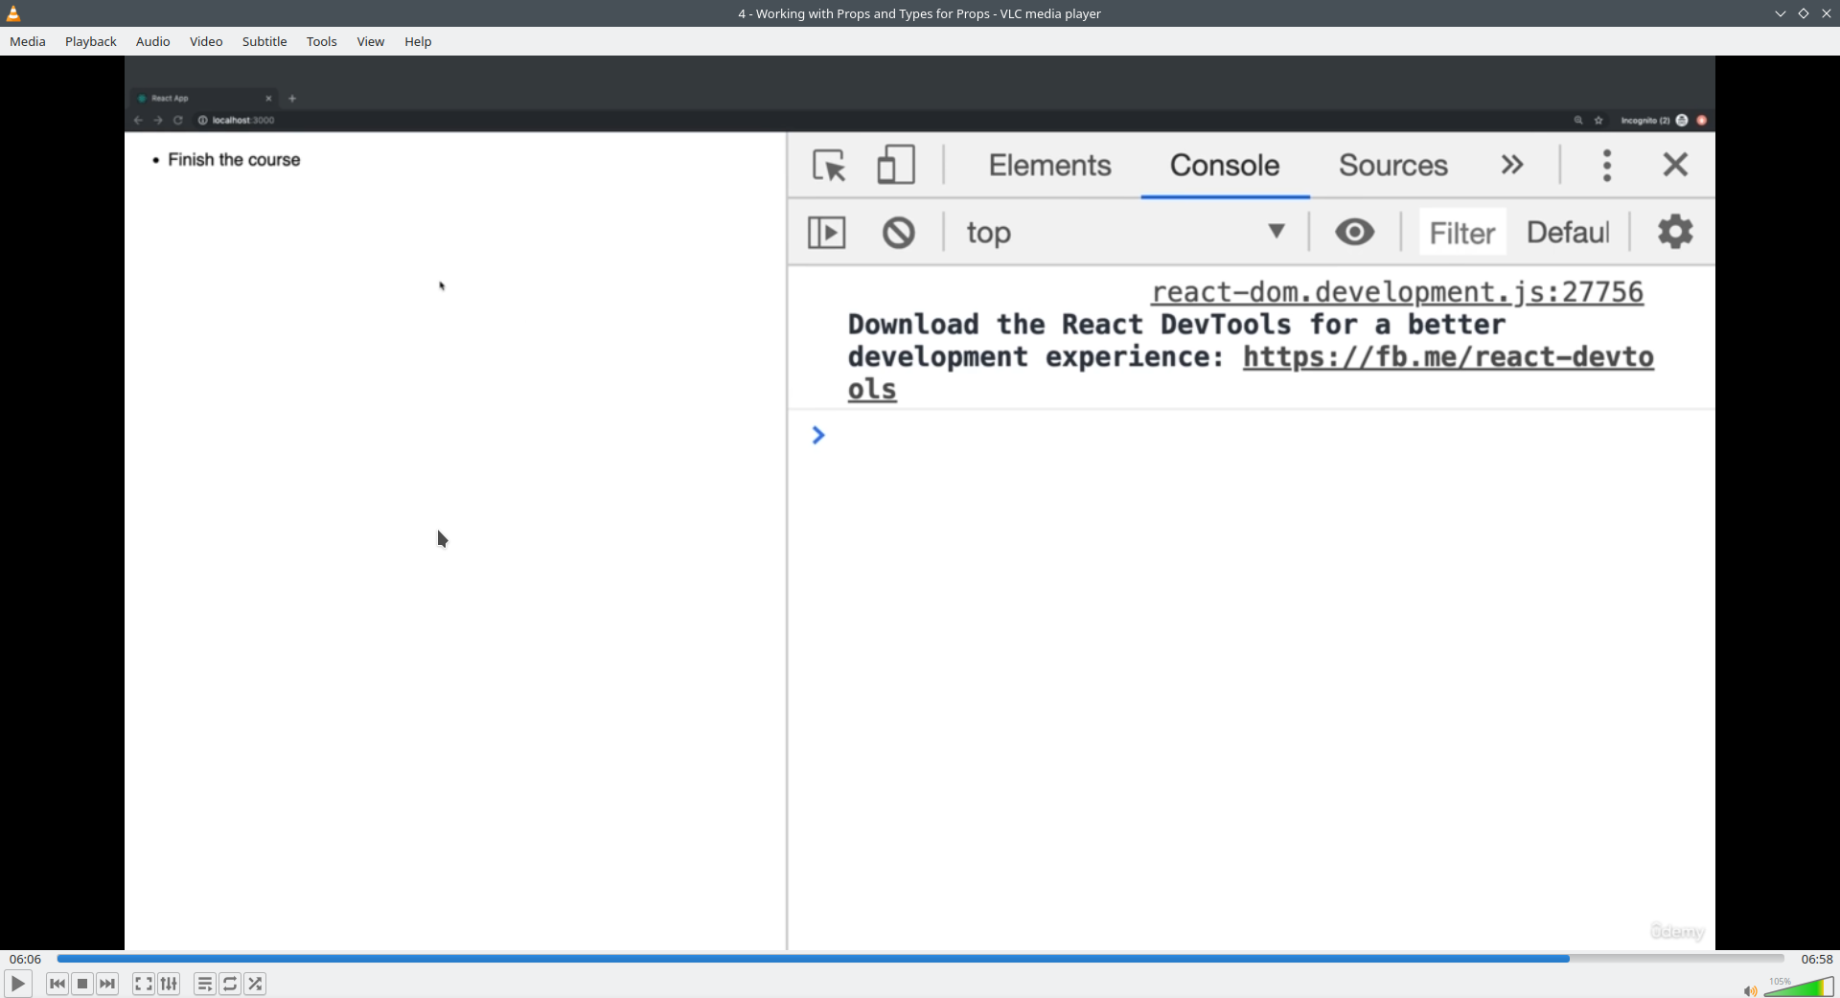
Task: Open the Audio menu
Action: pyautogui.click(x=152, y=41)
